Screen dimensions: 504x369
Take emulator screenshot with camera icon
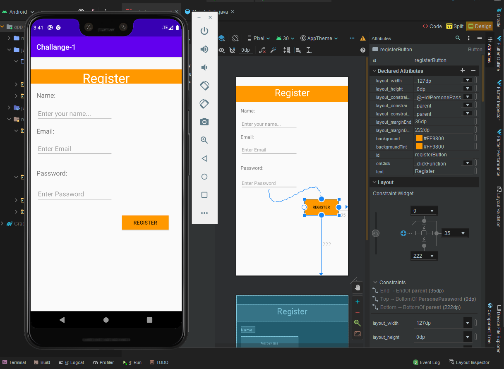coord(204,122)
